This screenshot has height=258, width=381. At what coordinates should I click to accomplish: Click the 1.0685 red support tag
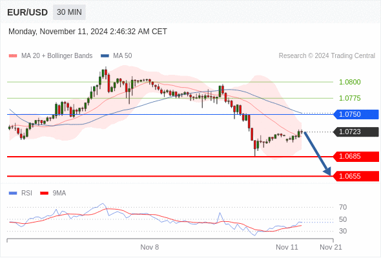356,156
